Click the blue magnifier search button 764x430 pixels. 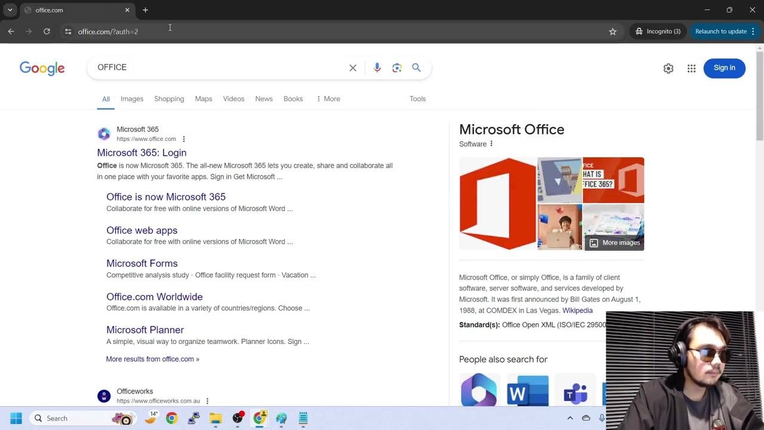[417, 67]
